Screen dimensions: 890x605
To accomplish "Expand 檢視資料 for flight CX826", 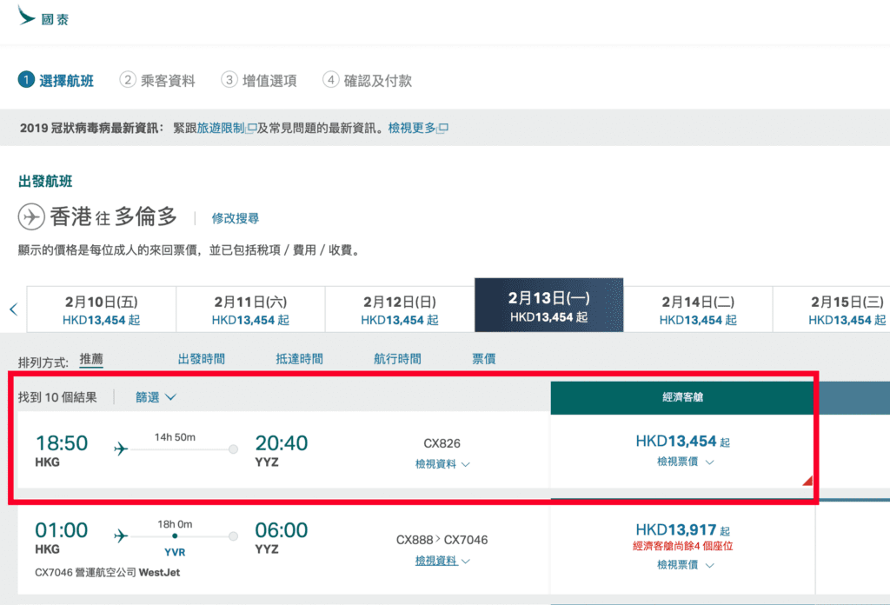I will tap(442, 464).
